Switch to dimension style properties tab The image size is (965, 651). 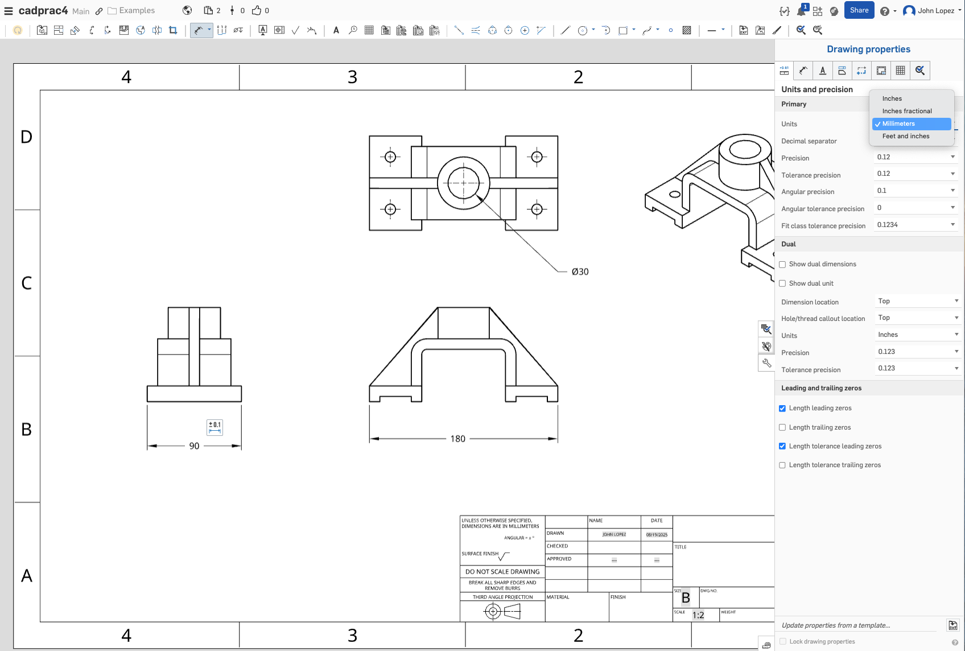click(x=803, y=71)
